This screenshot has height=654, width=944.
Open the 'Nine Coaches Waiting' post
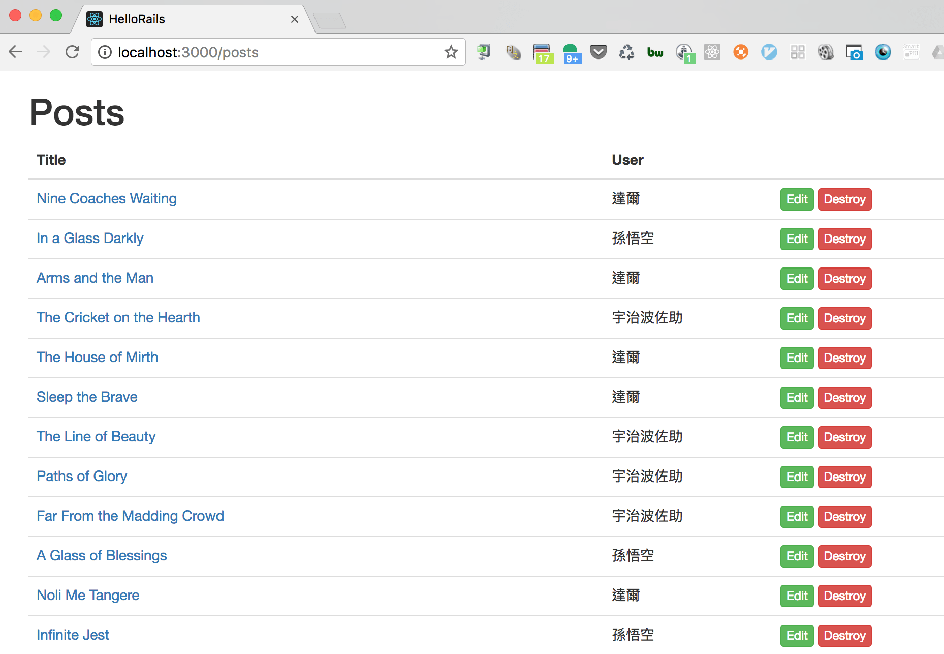(x=106, y=198)
